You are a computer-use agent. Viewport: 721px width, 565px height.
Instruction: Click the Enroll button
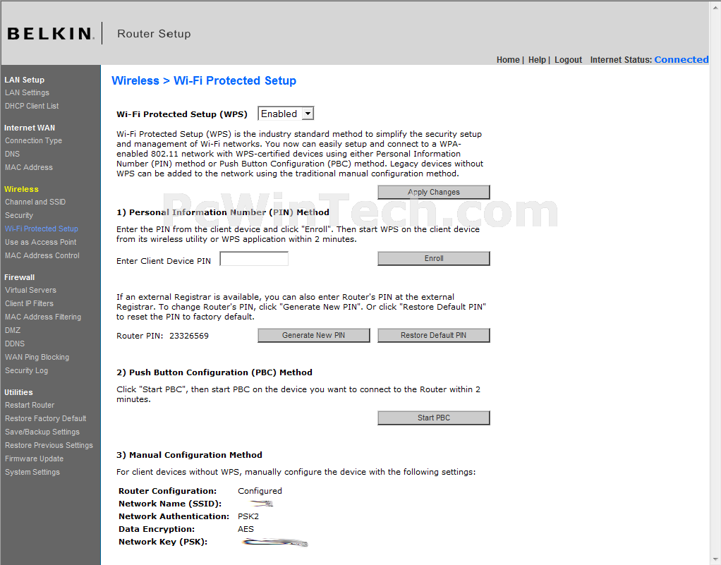[434, 258]
